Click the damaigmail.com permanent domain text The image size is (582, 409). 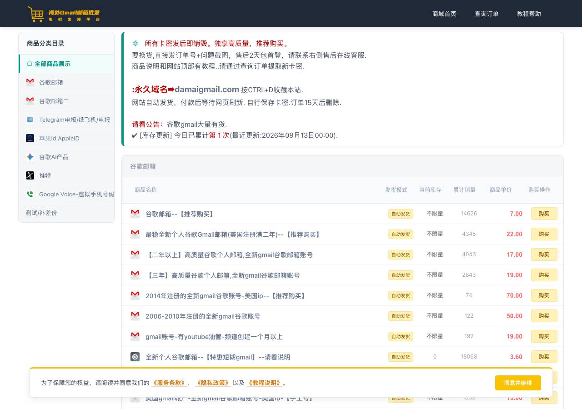pyautogui.click(x=207, y=90)
